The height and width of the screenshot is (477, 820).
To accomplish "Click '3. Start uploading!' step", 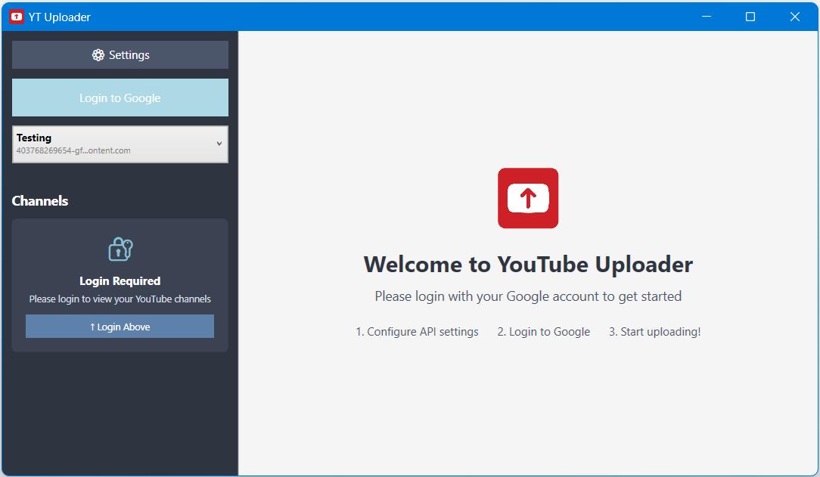I will point(655,332).
